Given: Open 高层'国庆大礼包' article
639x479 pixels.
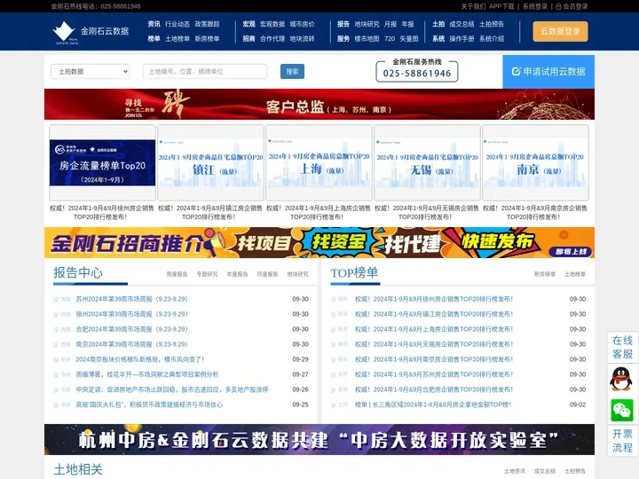Looking at the screenshot, I should (149, 404).
